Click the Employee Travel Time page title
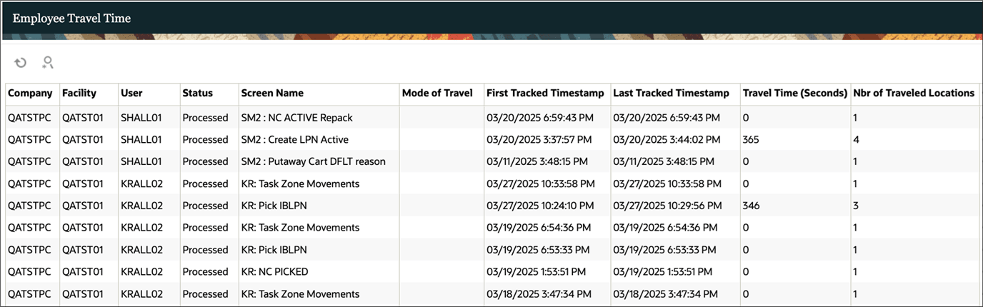The width and height of the screenshot is (983, 307). (x=71, y=19)
